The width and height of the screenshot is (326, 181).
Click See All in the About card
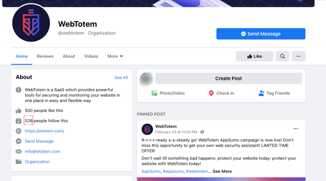pyautogui.click(x=121, y=78)
